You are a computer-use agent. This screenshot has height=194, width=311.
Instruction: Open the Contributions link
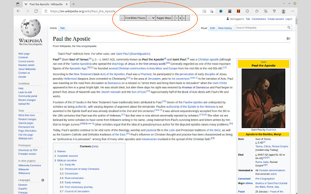coord(259,19)
